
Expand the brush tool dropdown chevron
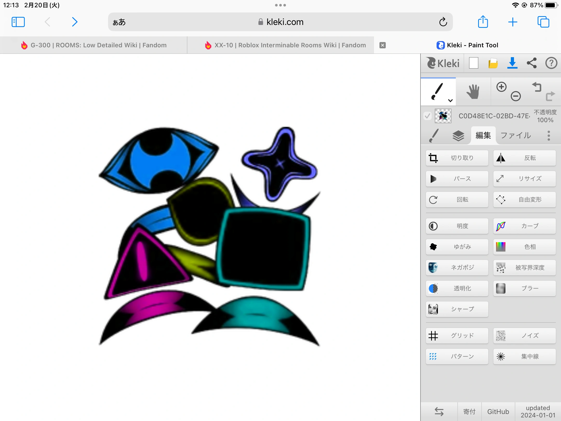[x=450, y=101]
